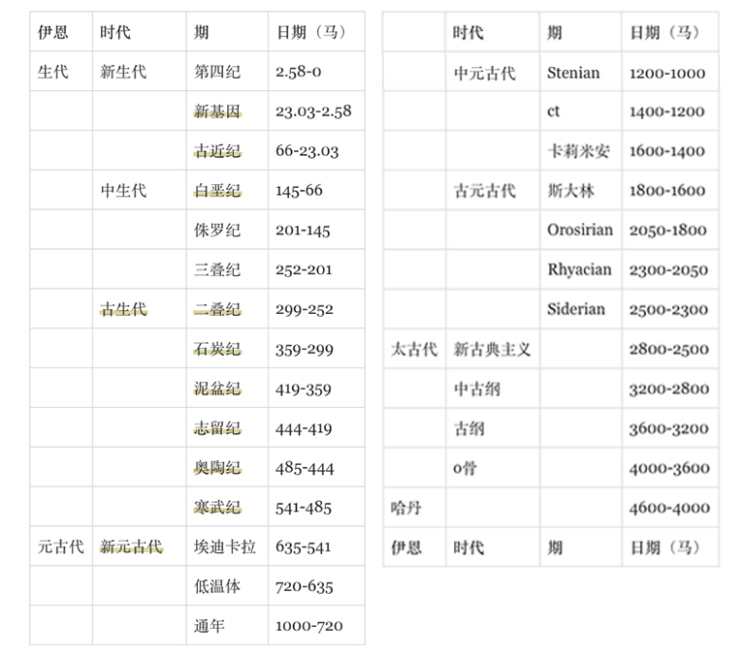Click the 新元古代 underlined link
The image size is (745, 656).
coord(131,547)
